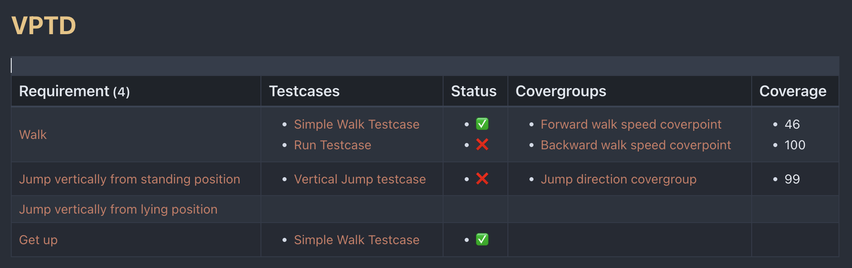852x268 pixels.
Task: Click the coverage value 46
Action: click(792, 125)
